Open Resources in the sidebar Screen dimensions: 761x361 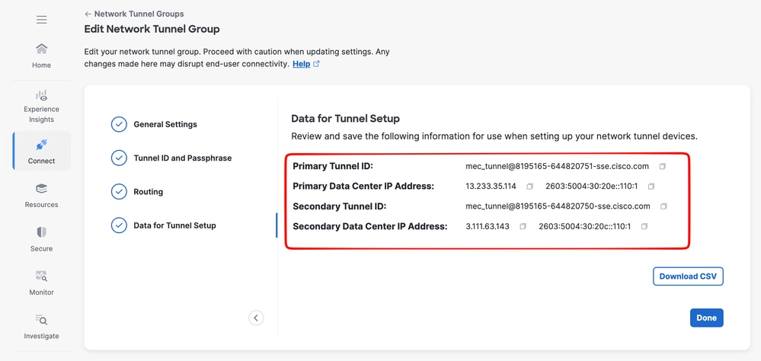42,195
